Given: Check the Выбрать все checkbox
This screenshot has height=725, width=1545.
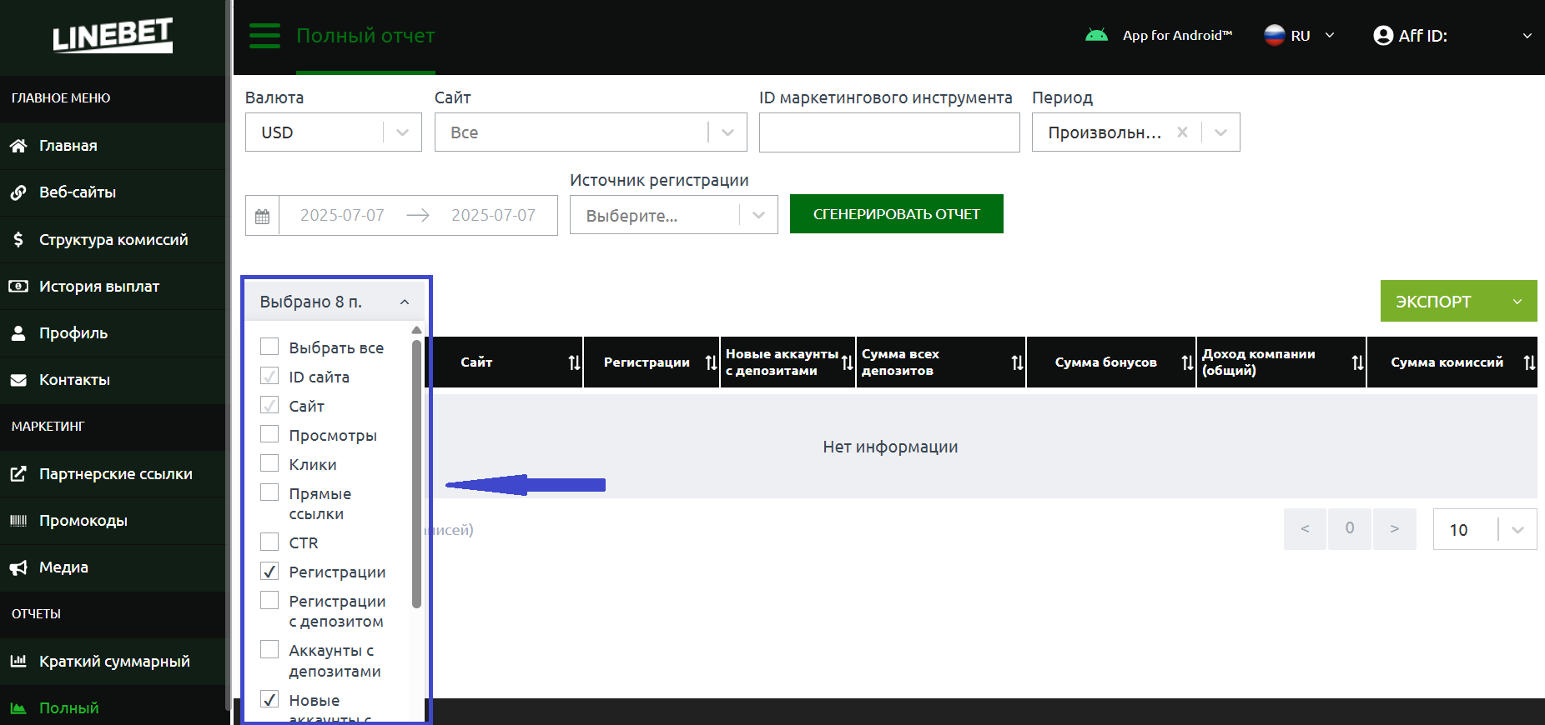Looking at the screenshot, I should pyautogui.click(x=269, y=347).
